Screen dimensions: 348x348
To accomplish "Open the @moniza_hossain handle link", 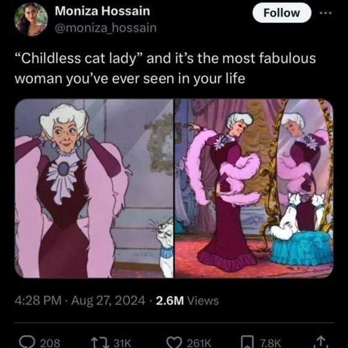I will pyautogui.click(x=106, y=28).
